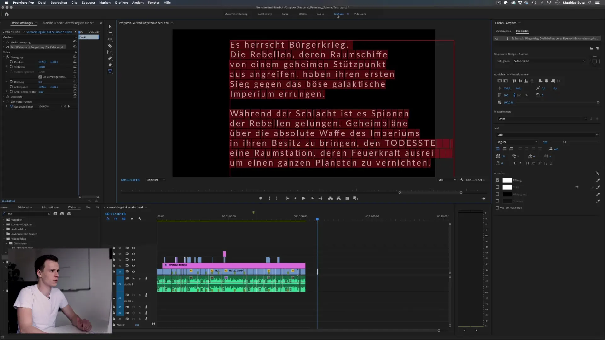Open the Sequenz menu

point(88,3)
